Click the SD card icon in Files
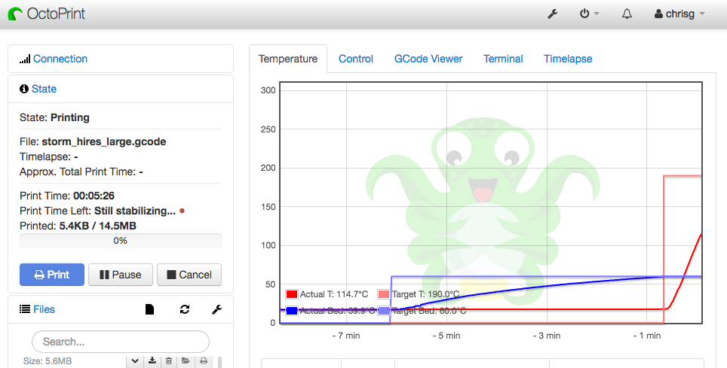This screenshot has height=368, width=727. [149, 309]
